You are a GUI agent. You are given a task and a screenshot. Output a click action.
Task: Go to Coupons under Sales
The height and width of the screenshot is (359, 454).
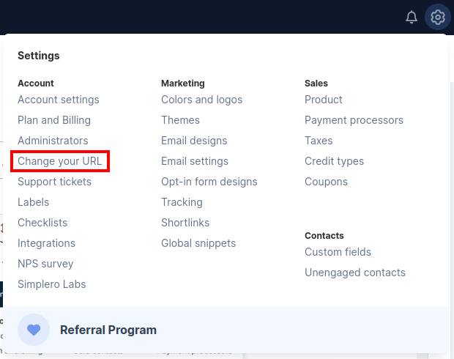[326, 182]
